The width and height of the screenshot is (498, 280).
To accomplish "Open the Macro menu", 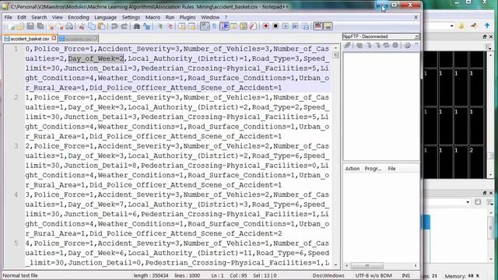I will coord(153,17).
